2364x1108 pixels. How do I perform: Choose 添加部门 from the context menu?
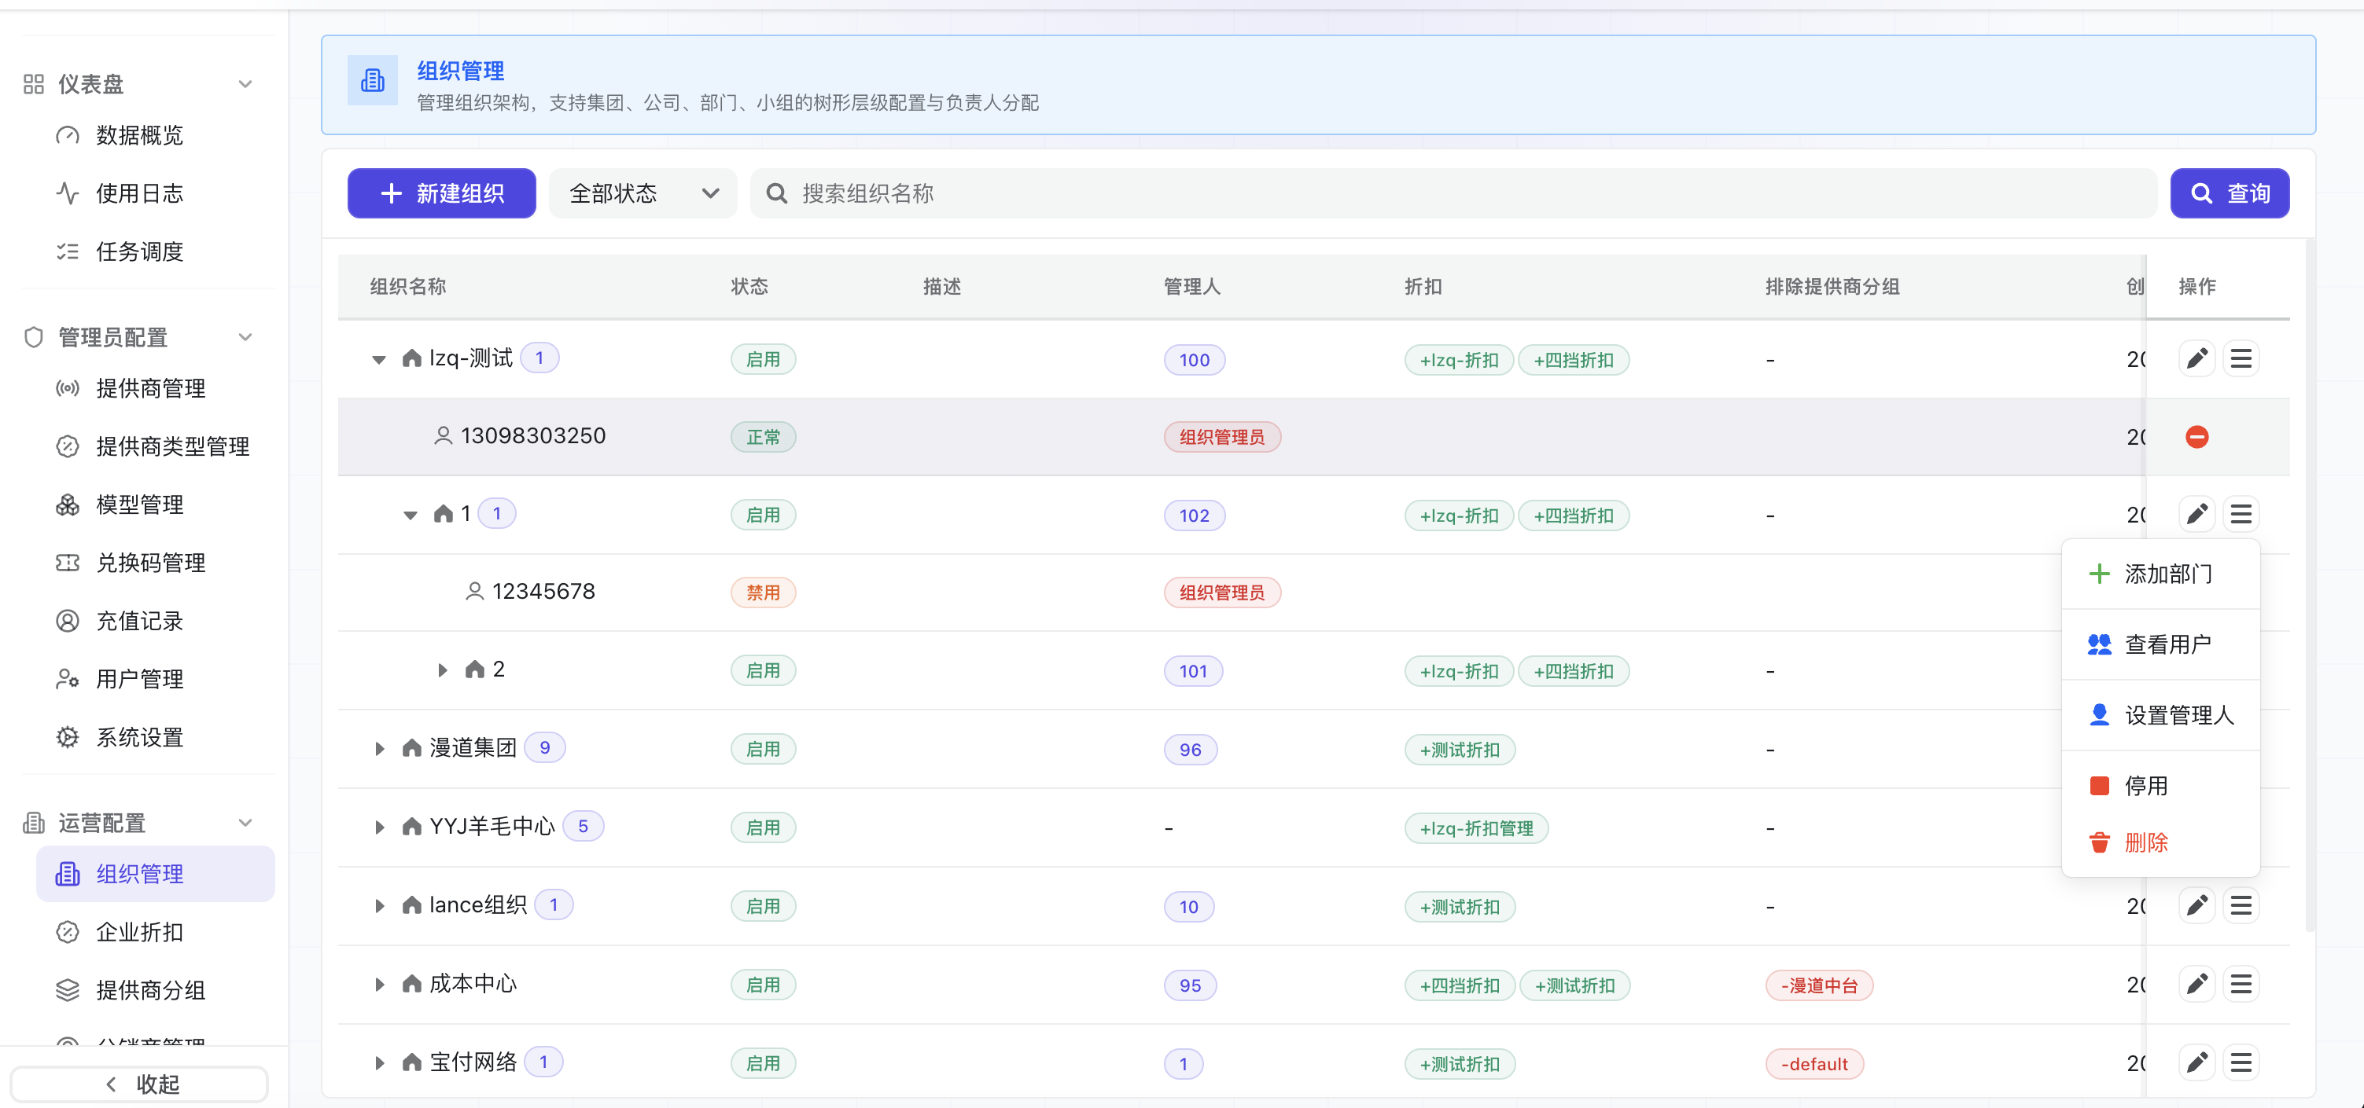pyautogui.click(x=2160, y=574)
